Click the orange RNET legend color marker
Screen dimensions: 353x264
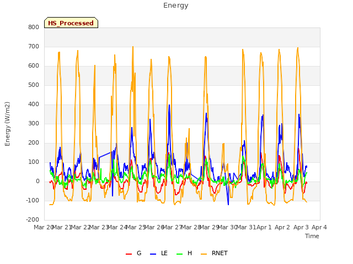click(x=204, y=254)
